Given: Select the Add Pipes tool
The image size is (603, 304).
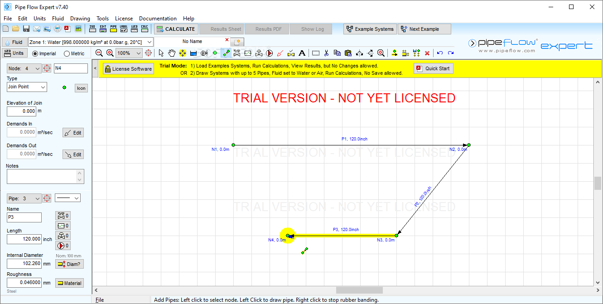Looking at the screenshot, I should click(x=226, y=53).
